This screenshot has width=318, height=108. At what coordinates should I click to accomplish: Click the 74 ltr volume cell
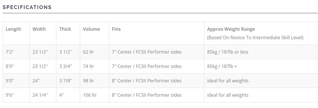94,66
